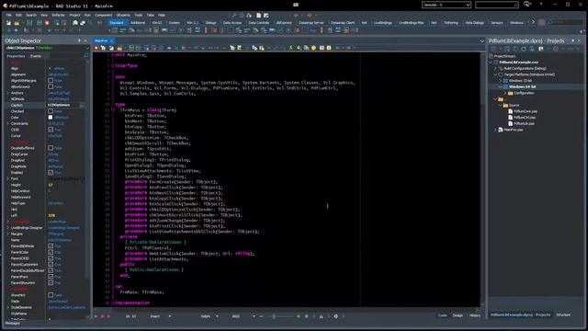Select the Additional component palette tab
Image resolution: width=588 pixels, height=331 pixels.
coord(138,22)
